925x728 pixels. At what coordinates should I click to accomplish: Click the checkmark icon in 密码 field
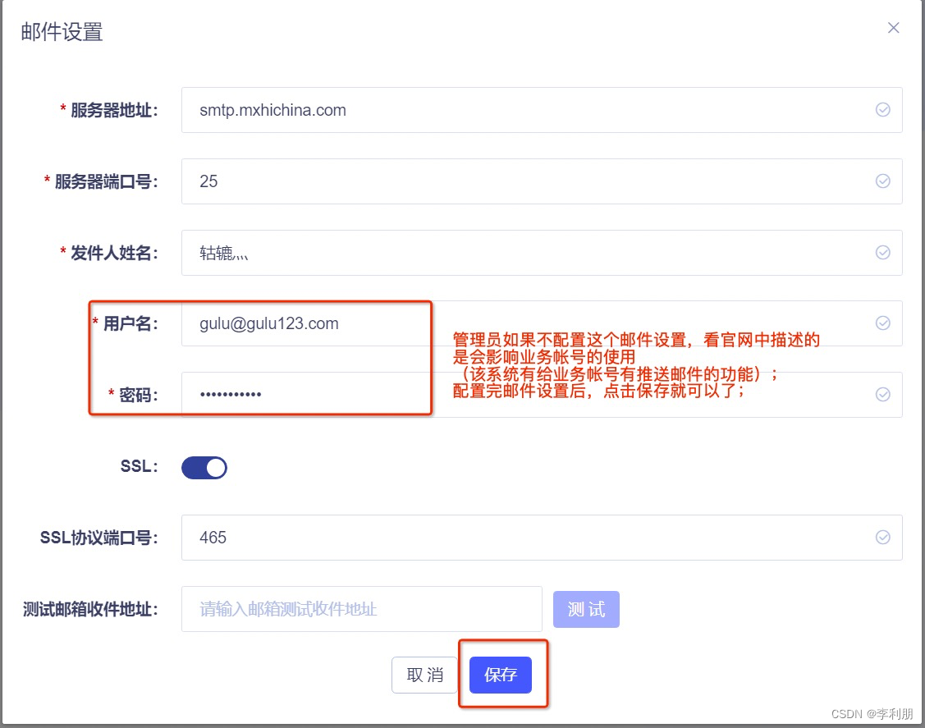tap(882, 394)
